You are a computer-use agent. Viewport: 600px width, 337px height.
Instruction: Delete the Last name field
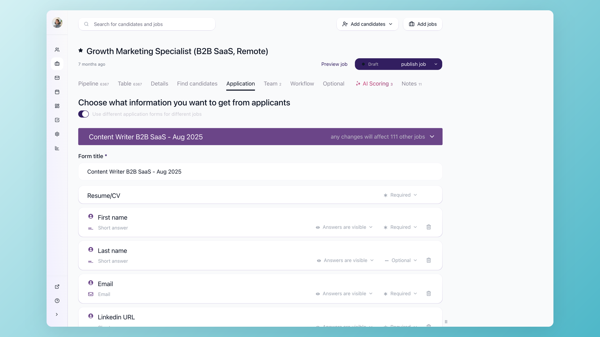click(x=429, y=260)
